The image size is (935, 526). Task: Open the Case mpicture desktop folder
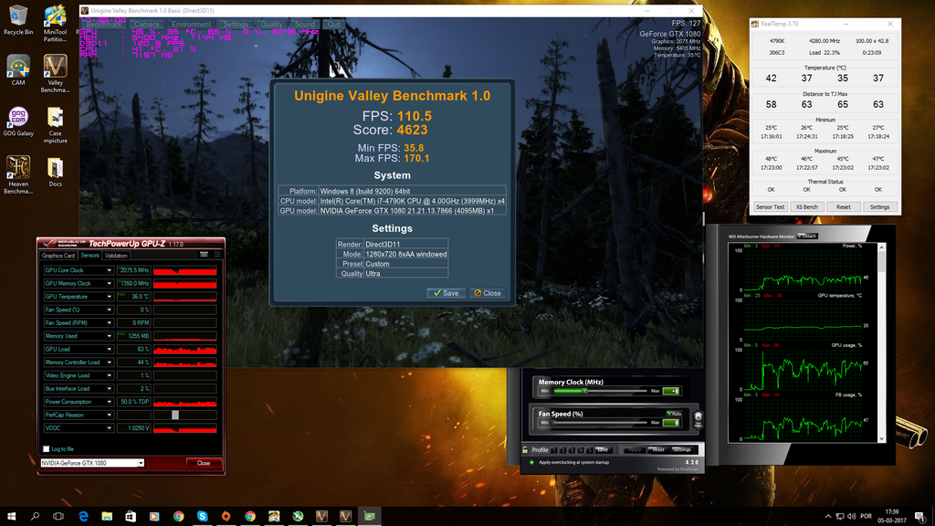point(55,125)
